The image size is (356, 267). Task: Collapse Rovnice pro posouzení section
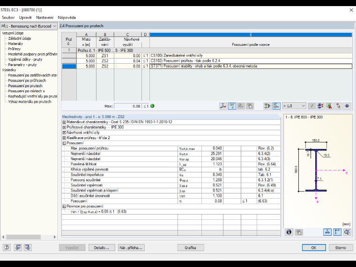64,207
